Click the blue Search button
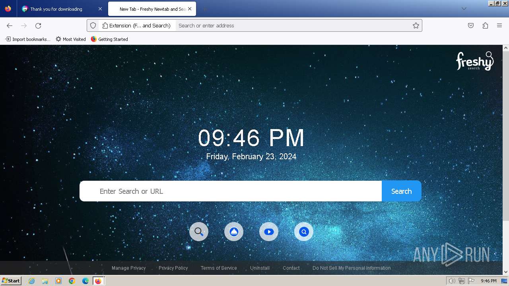Image resolution: width=509 pixels, height=286 pixels. click(x=402, y=191)
